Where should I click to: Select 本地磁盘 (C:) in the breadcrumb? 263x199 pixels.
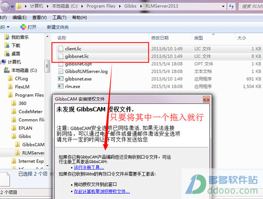[x=64, y=6]
